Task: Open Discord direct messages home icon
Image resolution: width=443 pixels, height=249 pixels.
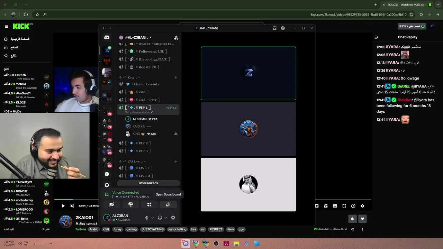Action: [x=107, y=37]
